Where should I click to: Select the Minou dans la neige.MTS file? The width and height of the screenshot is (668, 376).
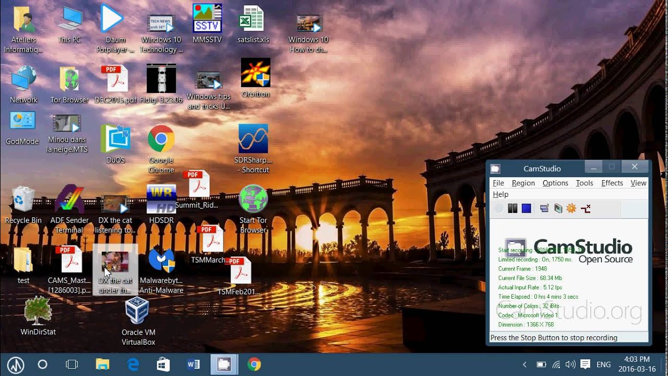[x=67, y=133]
